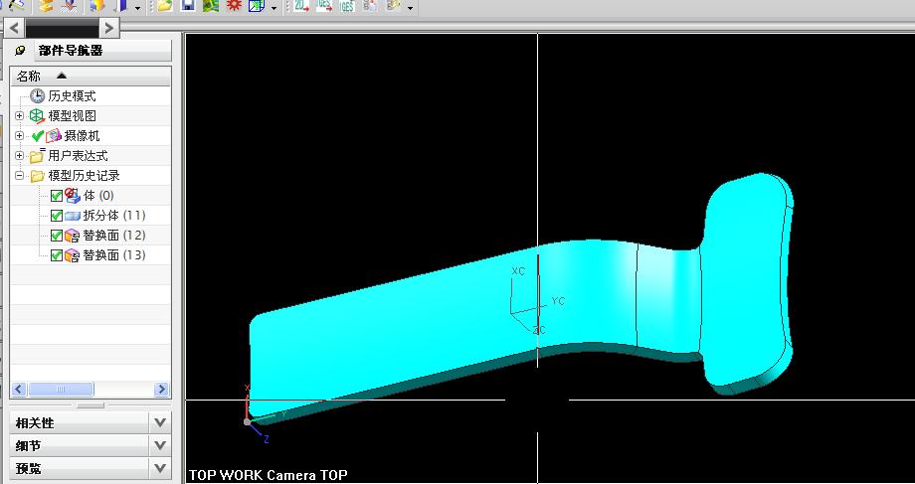Viewport: 915px width, 484px height.
Task: Click the navigator scrollbar right arrow
Action: click(162, 390)
